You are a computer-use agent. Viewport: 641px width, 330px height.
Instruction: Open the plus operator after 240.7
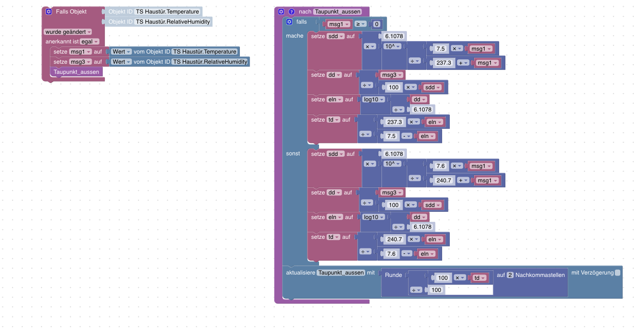[463, 180]
